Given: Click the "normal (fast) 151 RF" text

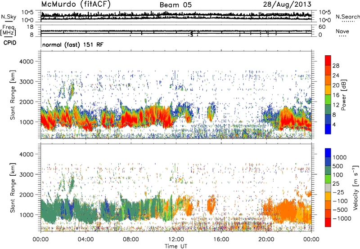Looking at the screenshot, I should [x=73, y=44].
